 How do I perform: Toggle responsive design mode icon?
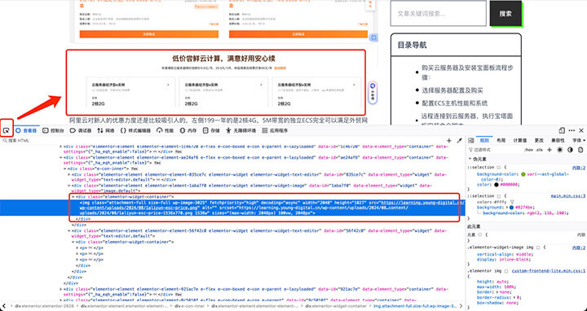[x=562, y=130]
